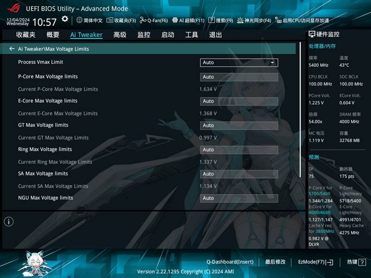This screenshot has height=278, width=371.
Task: Click the settings gear icon beside the clock
Action: click(65, 19)
